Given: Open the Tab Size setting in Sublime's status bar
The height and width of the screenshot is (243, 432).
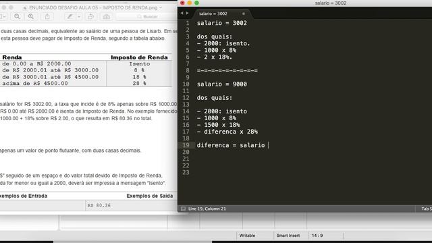Looking at the screenshot, I should point(426,209).
